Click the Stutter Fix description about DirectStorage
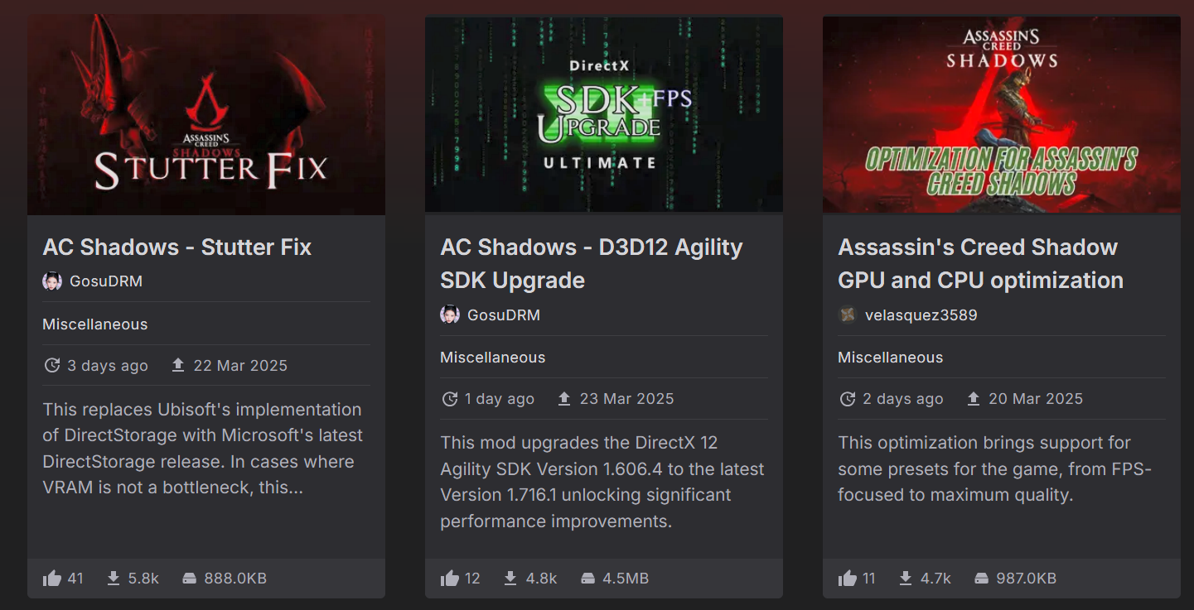 [203, 449]
